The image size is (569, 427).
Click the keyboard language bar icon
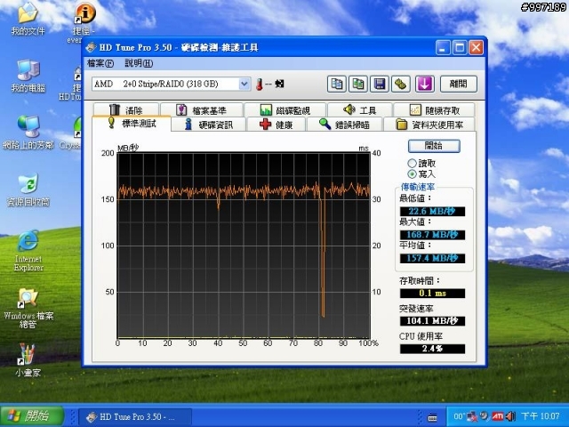point(432,417)
